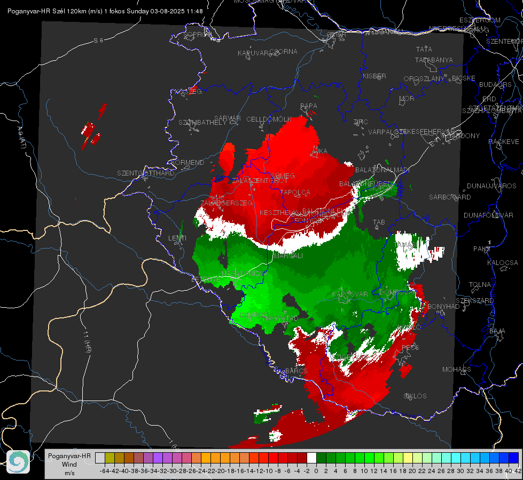The image size is (523, 480).
Task: Click the 'SZEKSZARD' city label
Action: coord(474,300)
